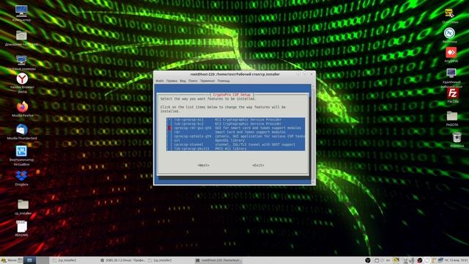This screenshot has width=469, height=264.
Task: Open the Вид menu in terminal
Action: (x=182, y=81)
